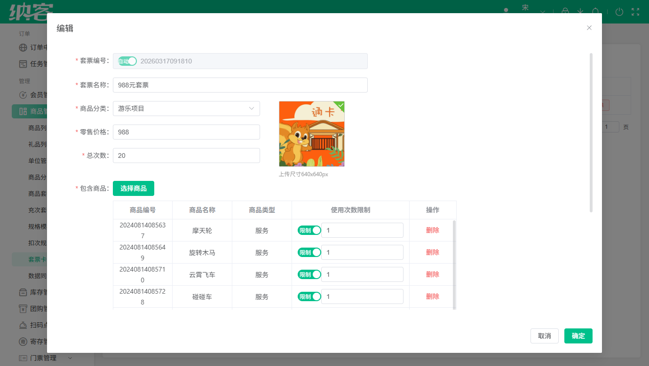Delete the 摩天轮 row with 删除

[x=433, y=230]
